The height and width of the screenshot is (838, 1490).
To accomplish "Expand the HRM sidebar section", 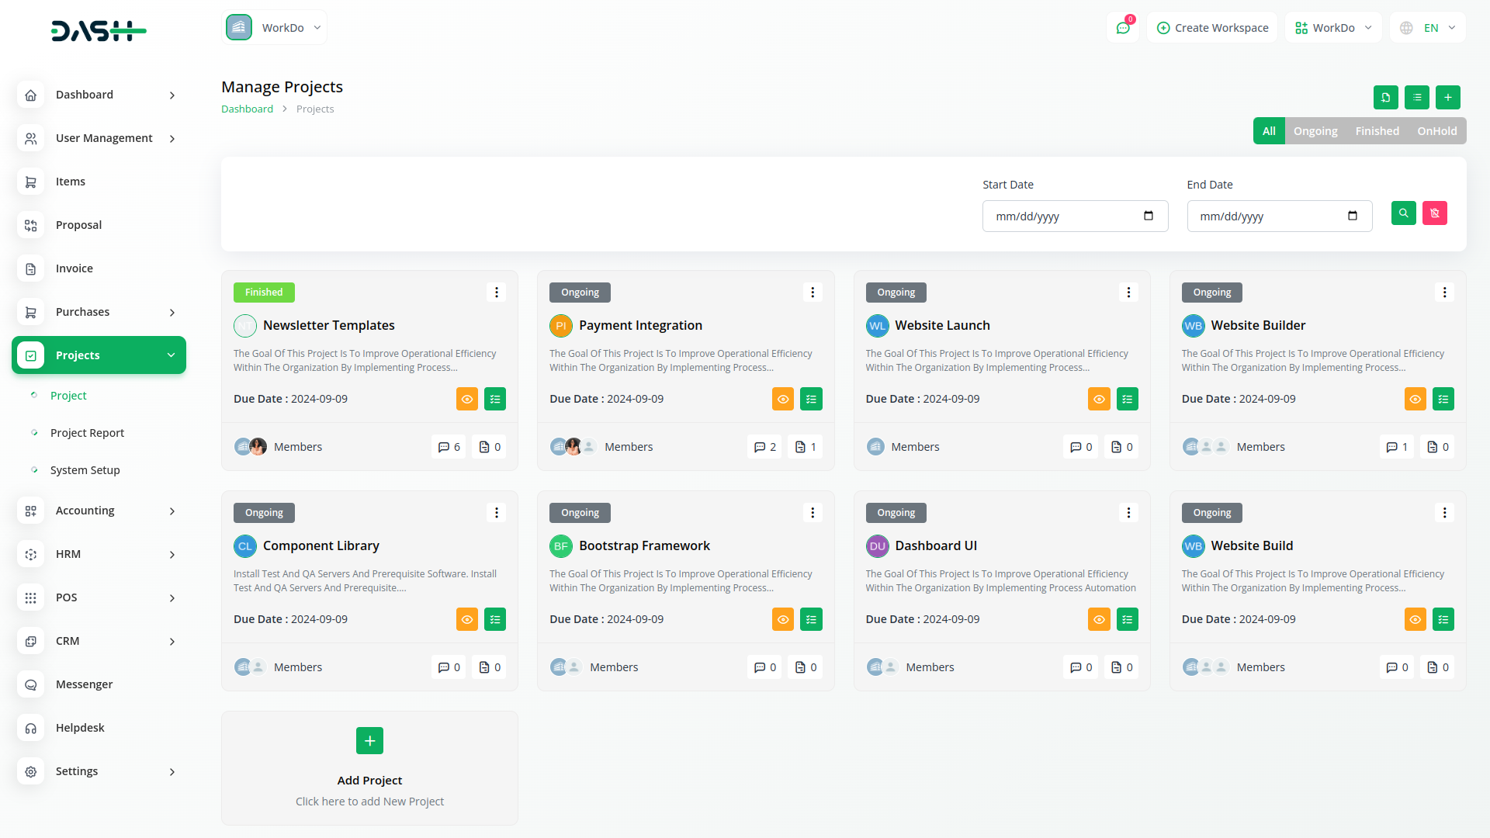I will coord(99,554).
